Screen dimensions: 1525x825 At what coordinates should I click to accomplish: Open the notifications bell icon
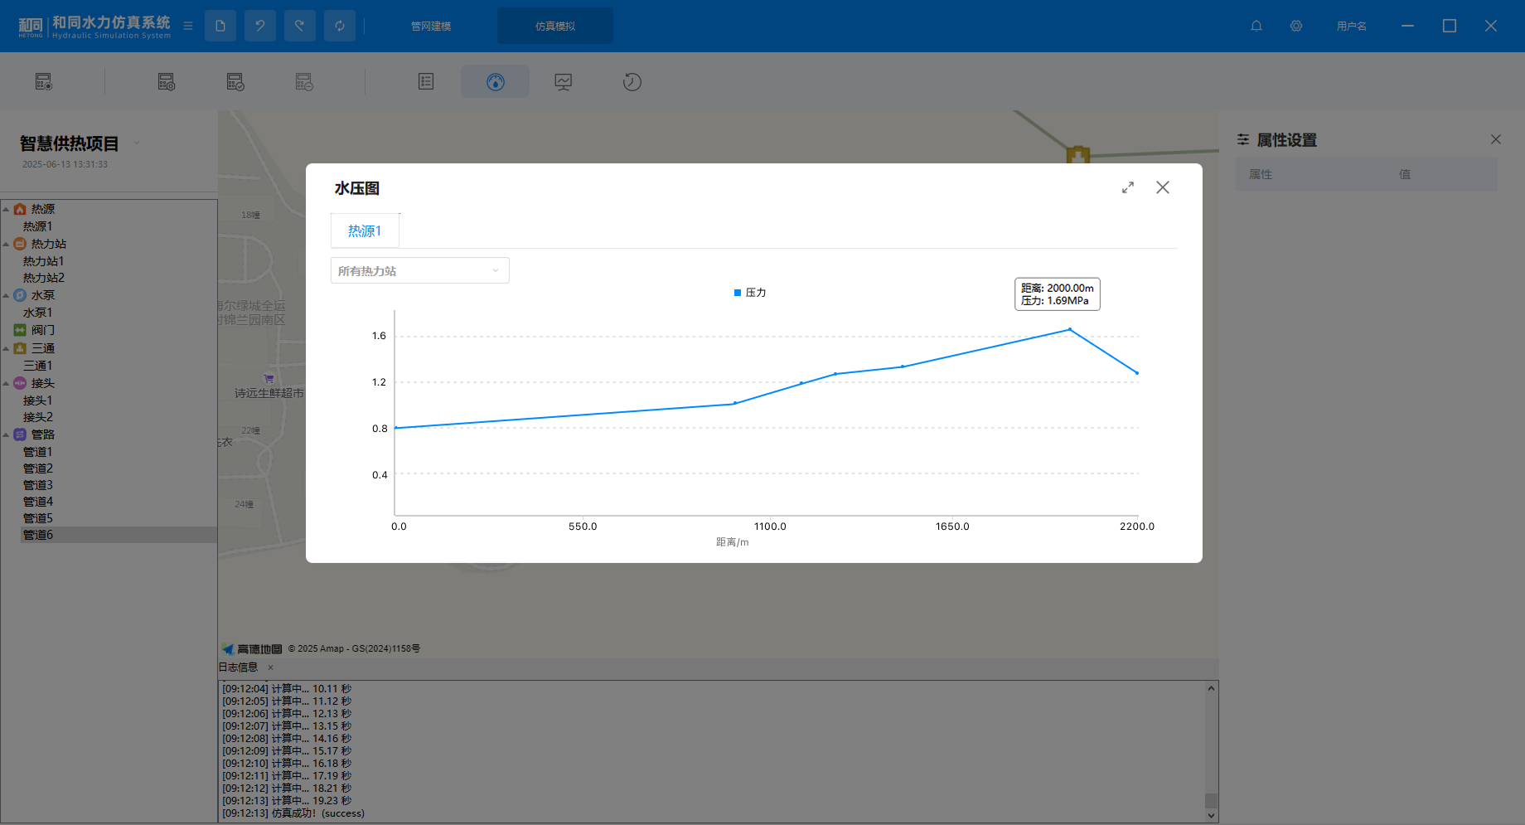1256,26
